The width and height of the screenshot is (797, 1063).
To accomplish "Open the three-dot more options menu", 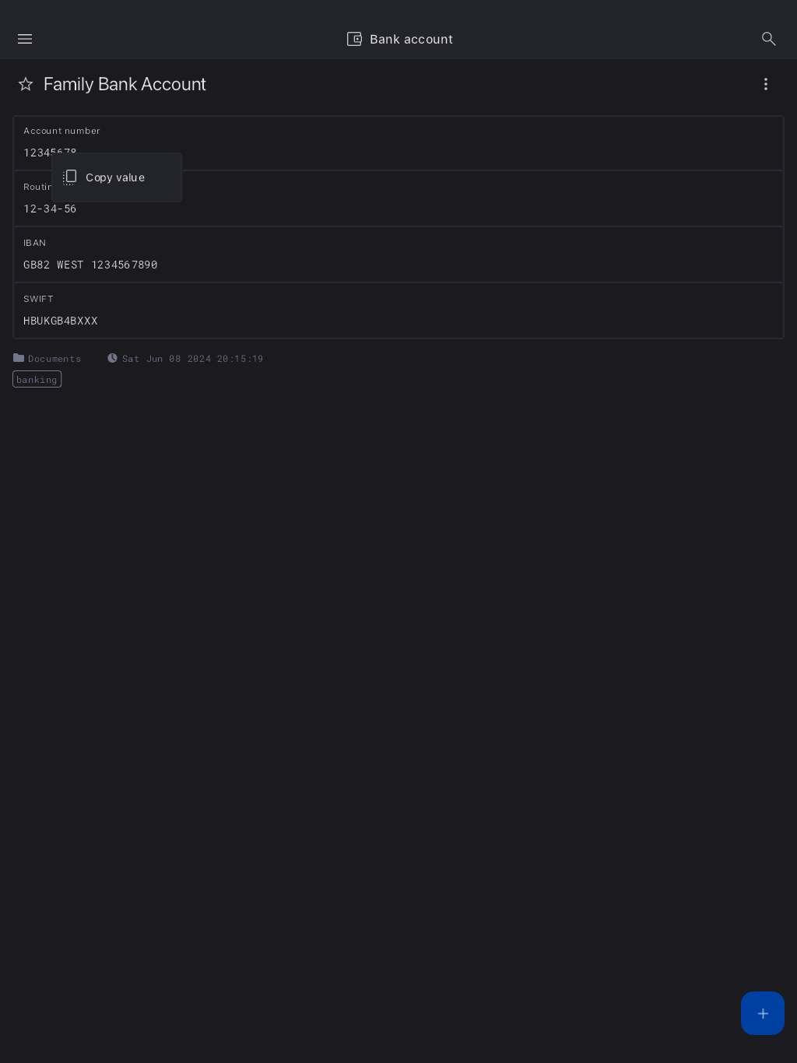I will pos(766,84).
